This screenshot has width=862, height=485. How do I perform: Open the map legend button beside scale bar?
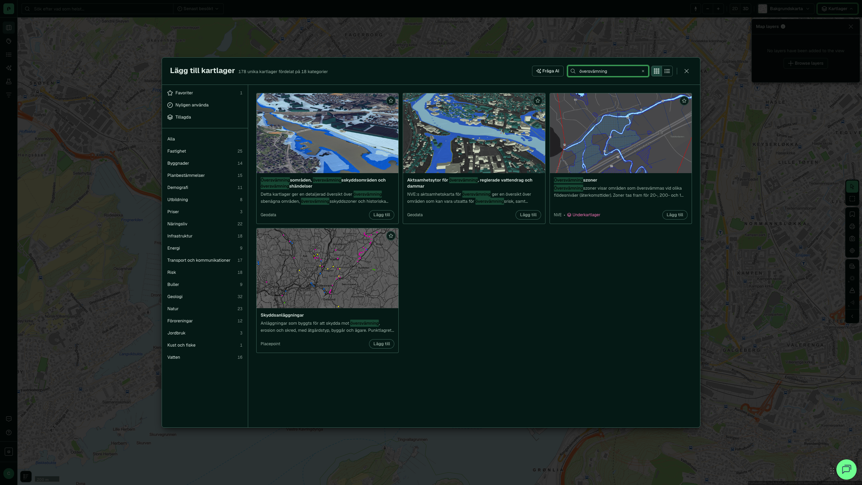pyautogui.click(x=26, y=477)
